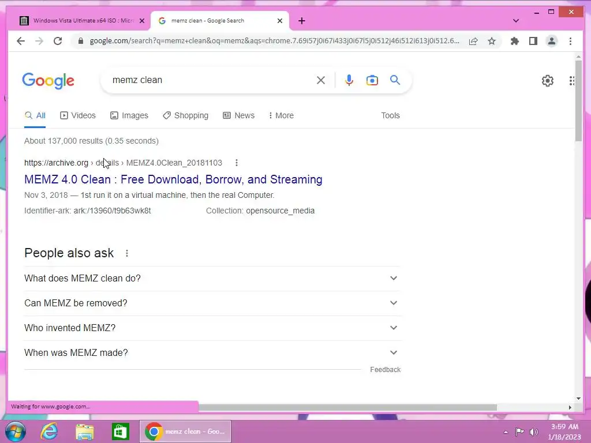Click the horizontal scrollbar thumb
This screenshot has width=591, height=443.
pos(347,408)
